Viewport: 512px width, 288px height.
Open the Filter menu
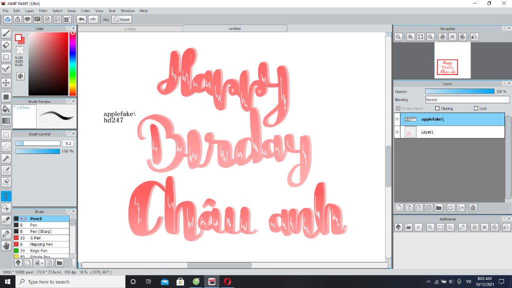(43, 11)
